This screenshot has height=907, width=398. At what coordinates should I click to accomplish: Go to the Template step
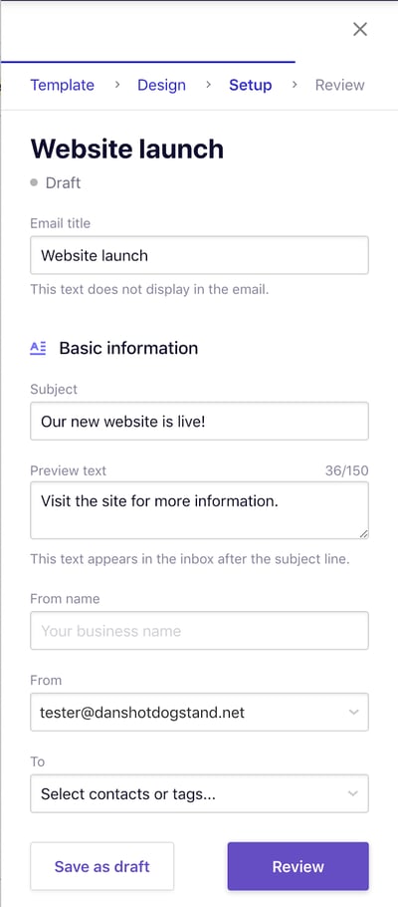62,85
